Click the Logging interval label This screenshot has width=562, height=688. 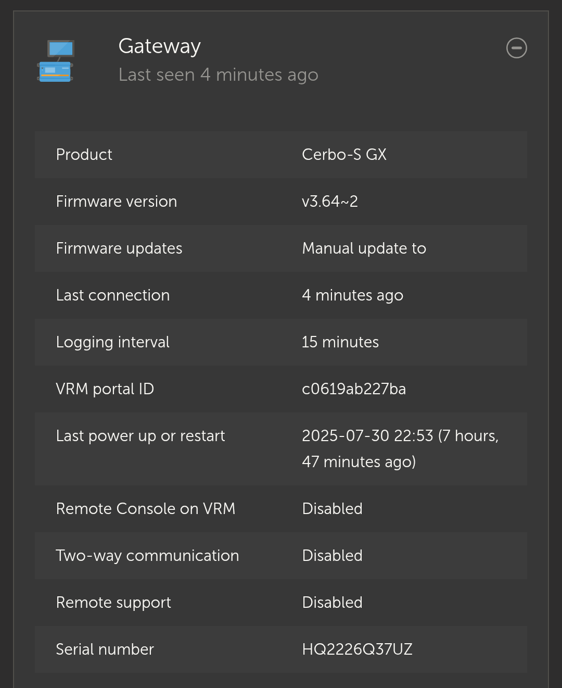(112, 342)
